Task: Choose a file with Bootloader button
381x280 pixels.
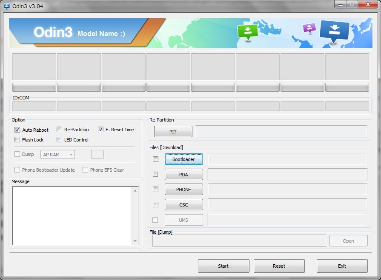Action: tap(184, 159)
